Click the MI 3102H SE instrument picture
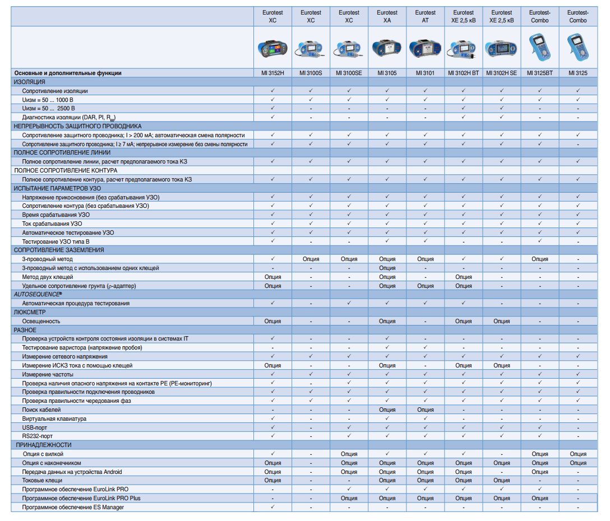The height and width of the screenshot is (521, 610). [501, 49]
